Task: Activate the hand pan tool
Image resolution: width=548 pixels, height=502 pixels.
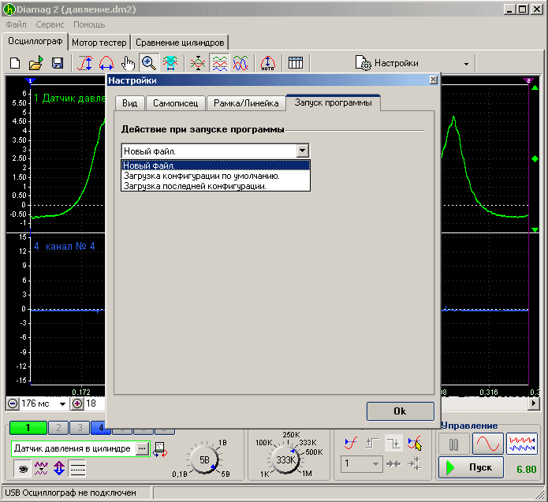Action: tap(128, 63)
